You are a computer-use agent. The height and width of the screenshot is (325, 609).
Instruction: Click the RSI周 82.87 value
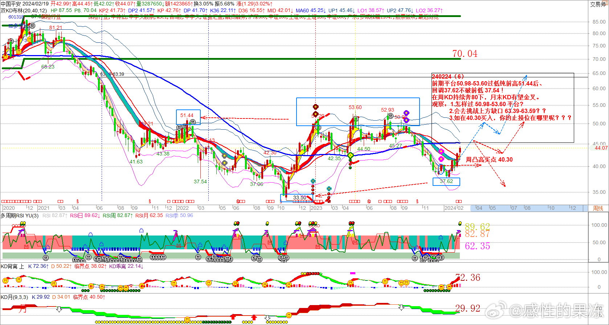coord(118,216)
